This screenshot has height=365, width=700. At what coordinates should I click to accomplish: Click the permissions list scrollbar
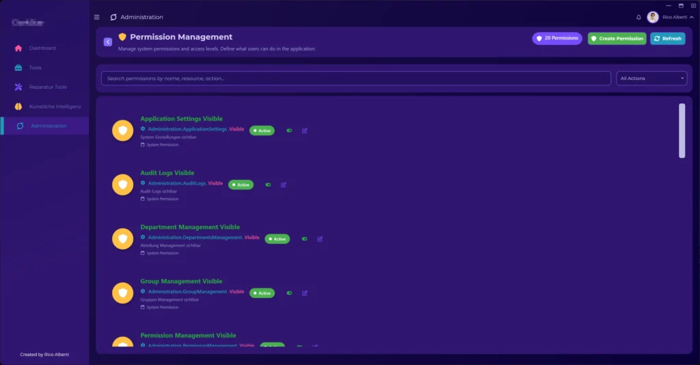coord(682,131)
